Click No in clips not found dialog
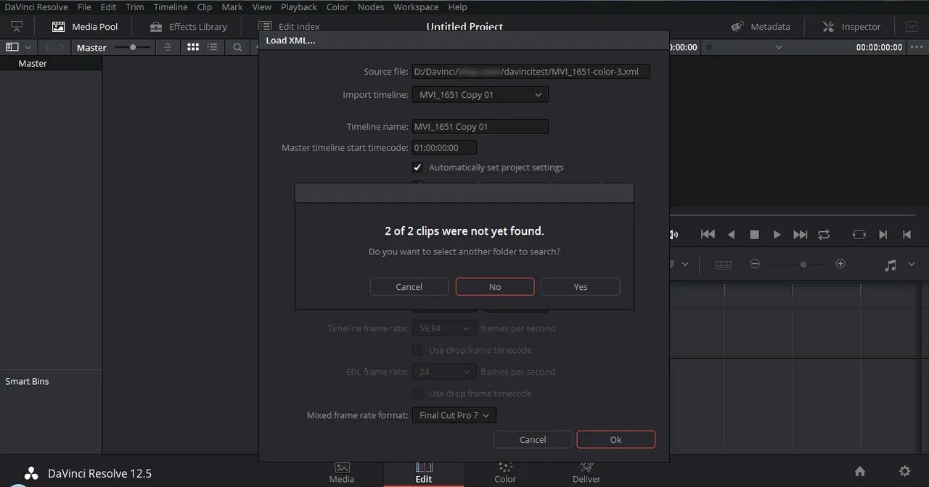 point(495,287)
